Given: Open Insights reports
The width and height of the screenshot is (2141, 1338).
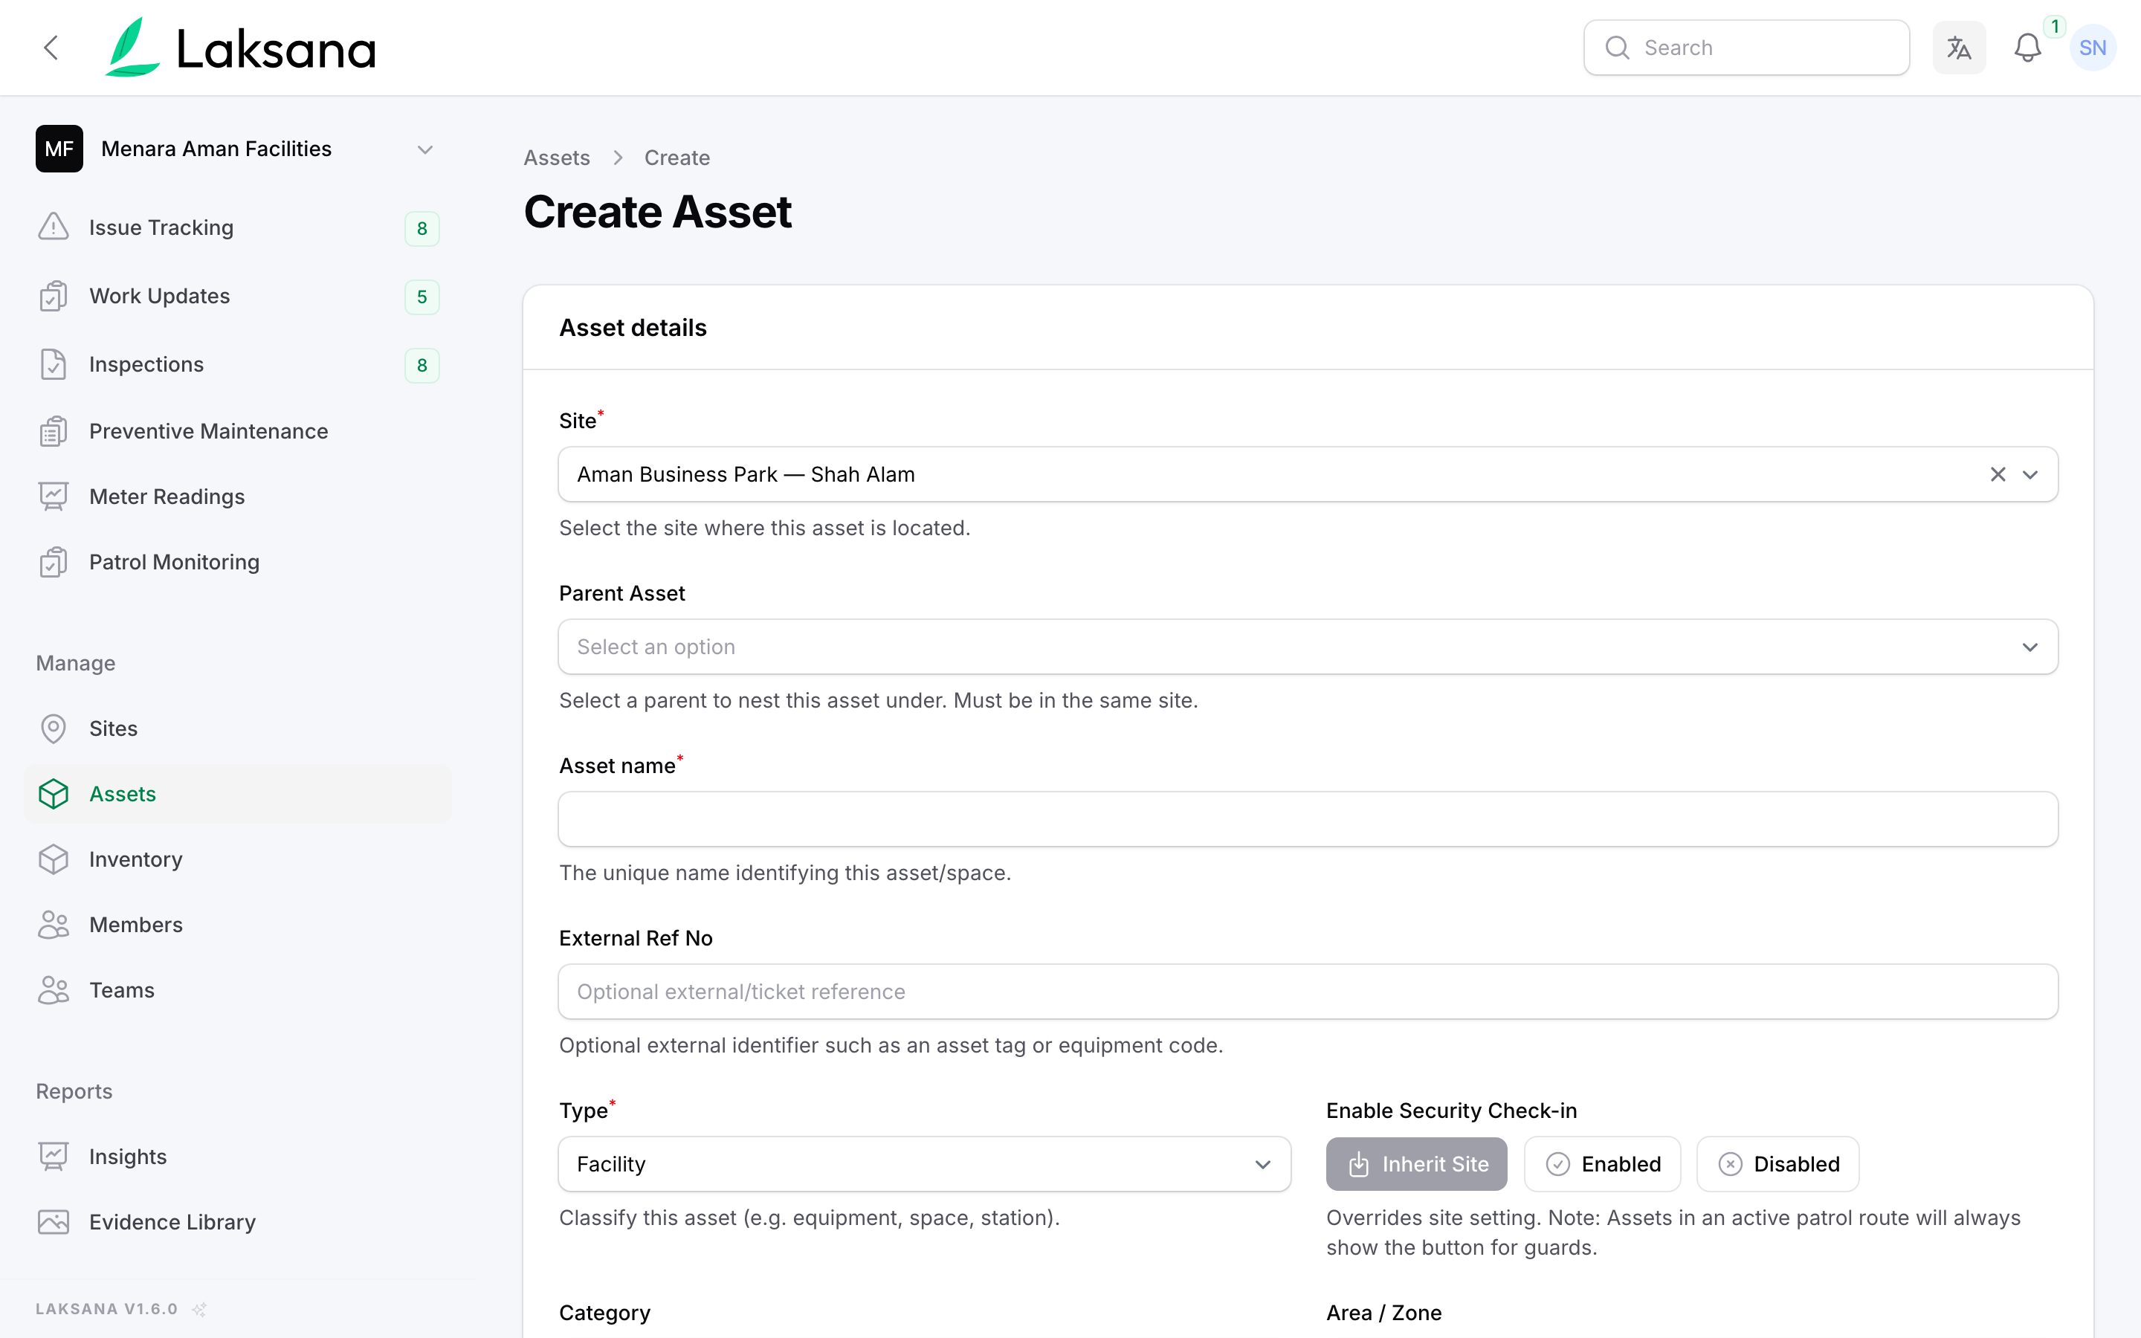Looking at the screenshot, I should click(237, 1157).
